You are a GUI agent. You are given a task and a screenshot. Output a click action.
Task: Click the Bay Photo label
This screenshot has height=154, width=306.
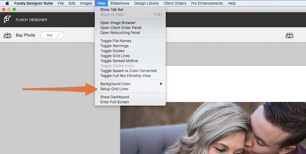tap(25, 35)
